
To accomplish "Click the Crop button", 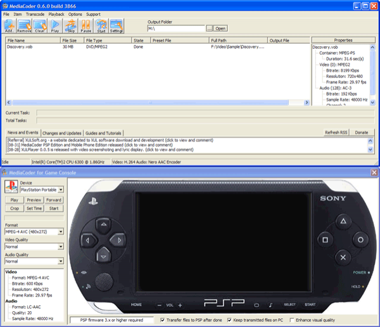I will 15,208.
